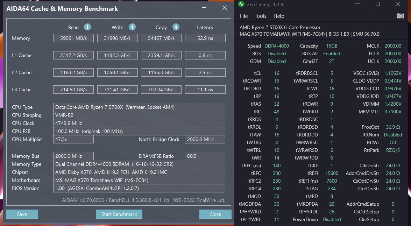Click the Save button in AIDA64

pos(22,214)
